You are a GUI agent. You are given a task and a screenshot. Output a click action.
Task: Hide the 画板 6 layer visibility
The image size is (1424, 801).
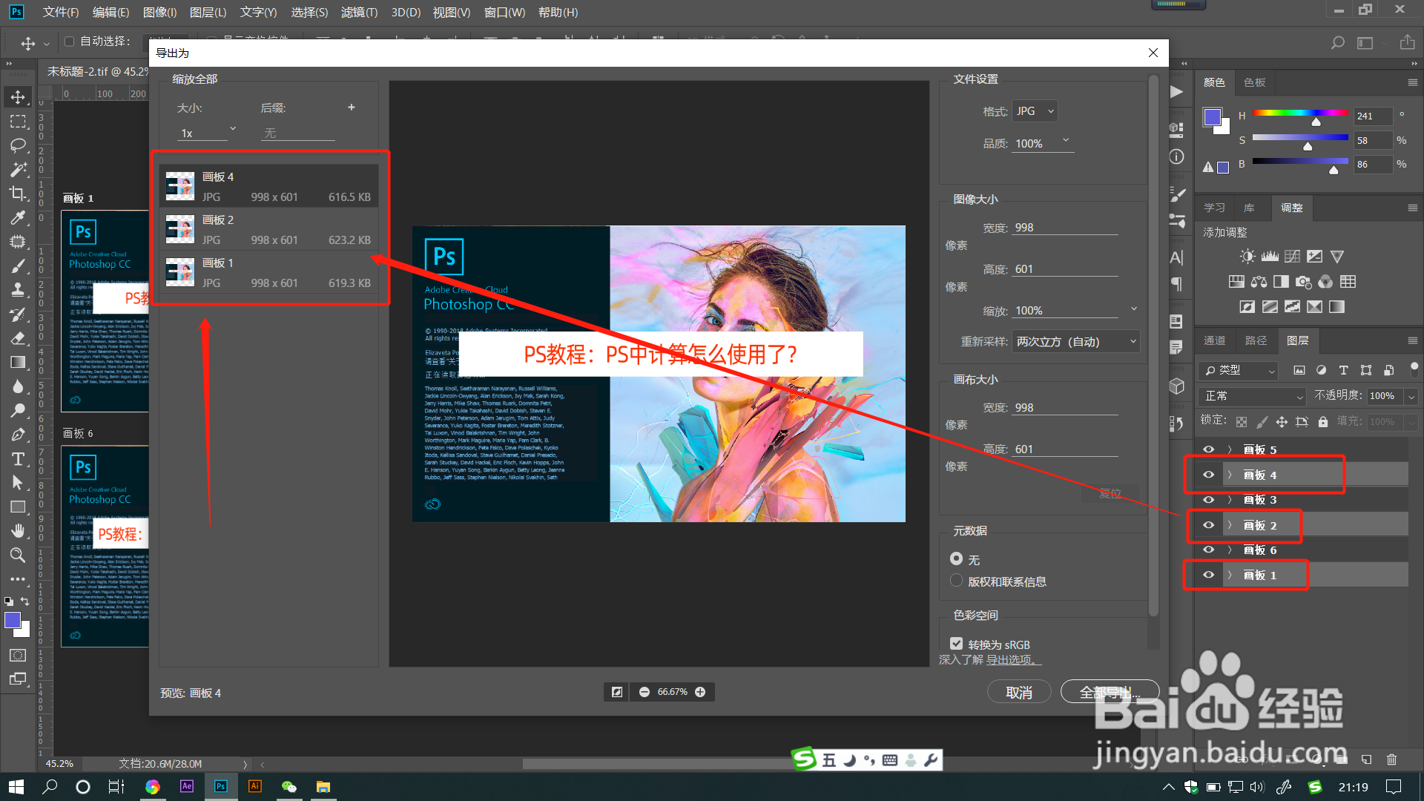1208,550
